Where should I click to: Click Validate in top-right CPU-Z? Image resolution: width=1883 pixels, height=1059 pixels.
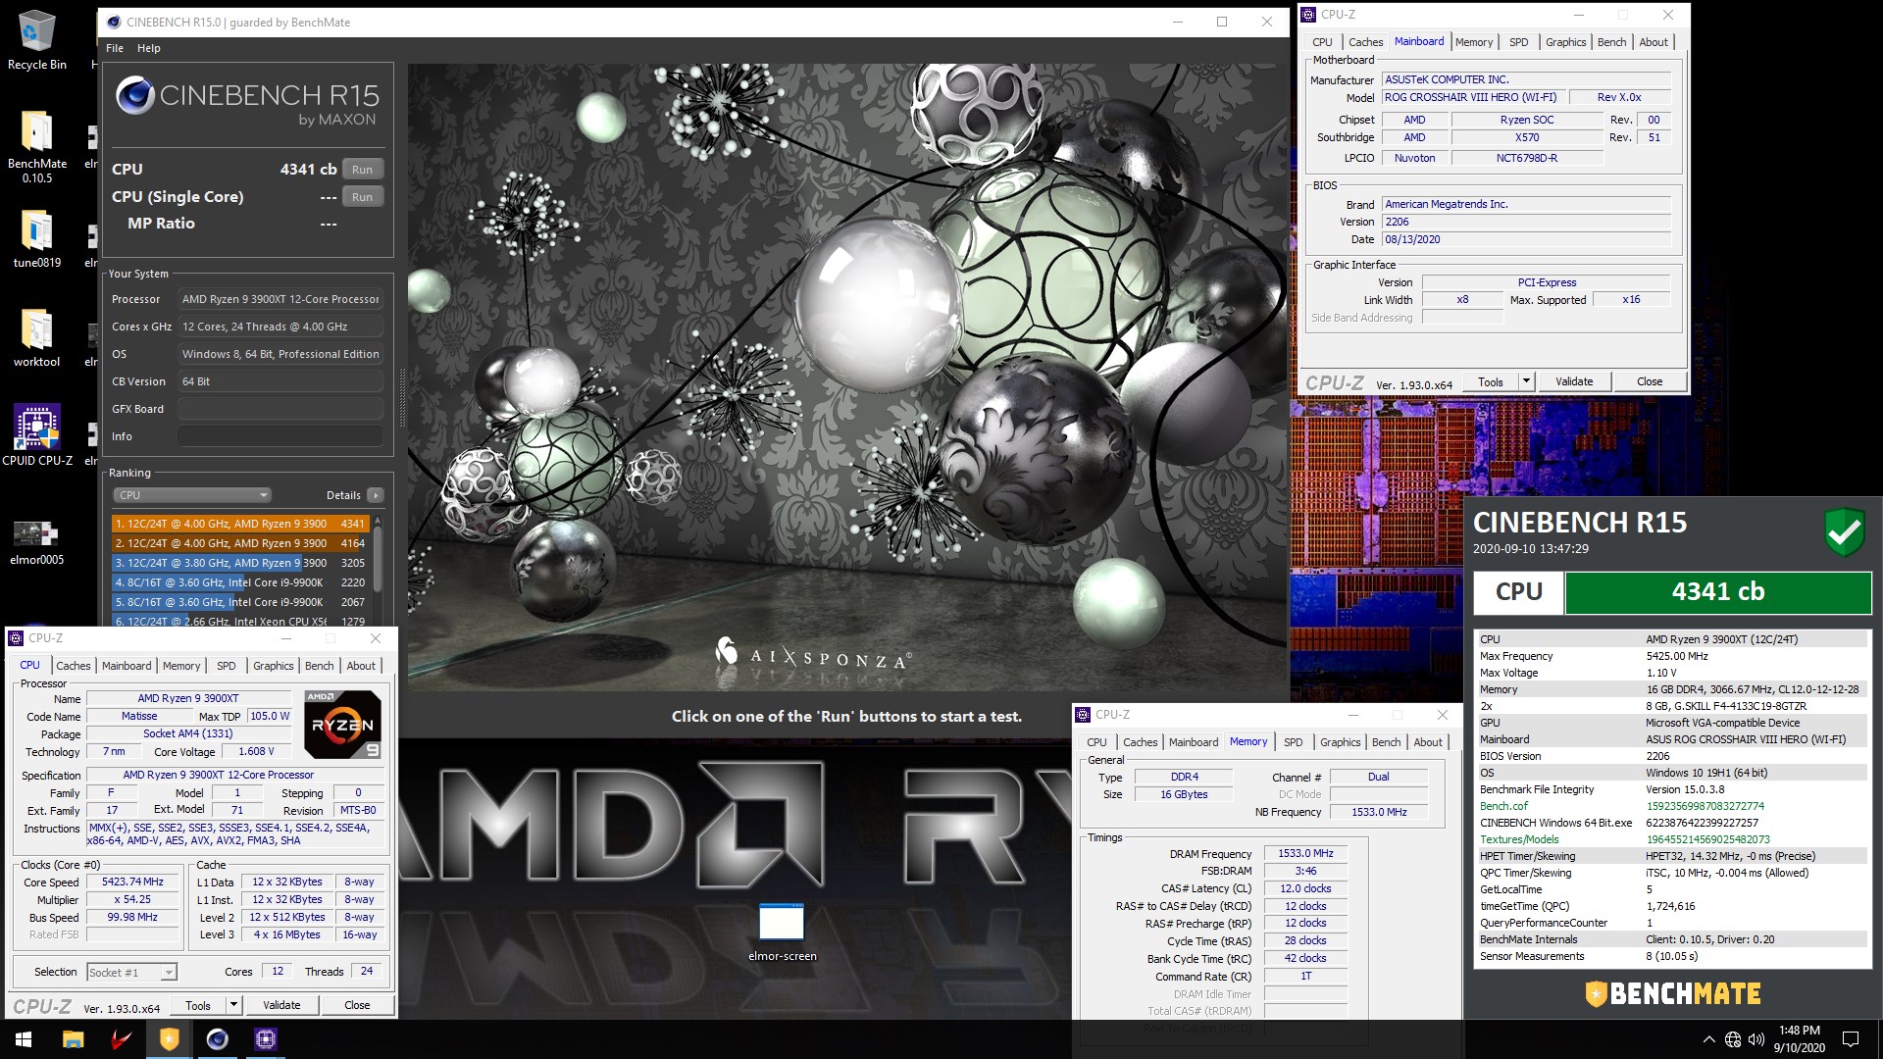coord(1574,381)
